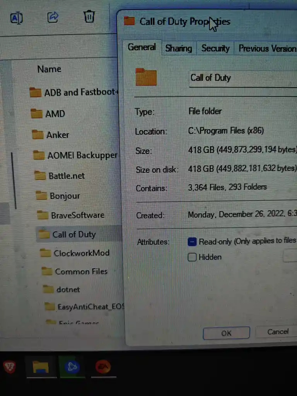Select the Call of Duty folder icon in list
Screen dimensions: 297x396
[44, 234]
